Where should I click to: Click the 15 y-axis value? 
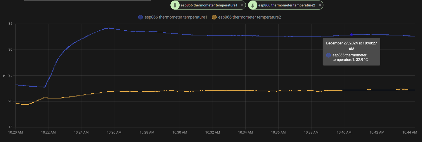click(x=10, y=127)
